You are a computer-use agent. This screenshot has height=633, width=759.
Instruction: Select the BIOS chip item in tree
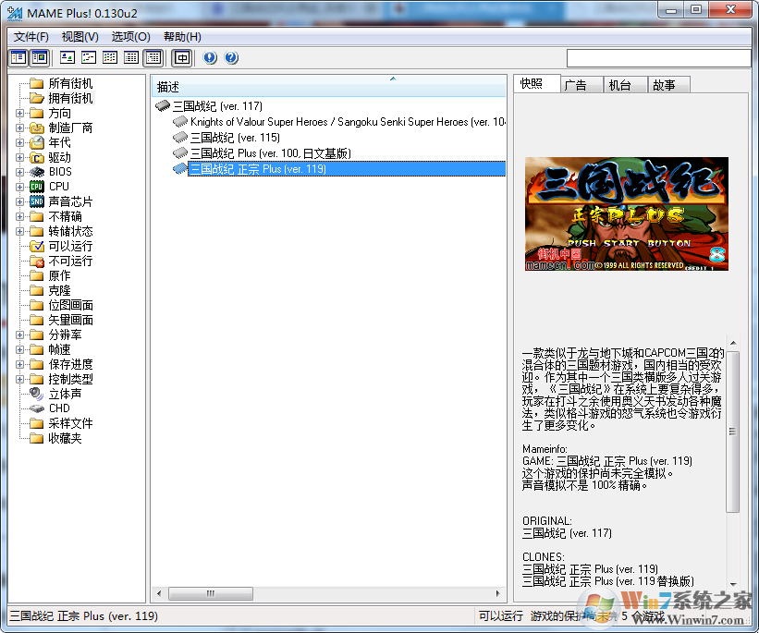[59, 172]
